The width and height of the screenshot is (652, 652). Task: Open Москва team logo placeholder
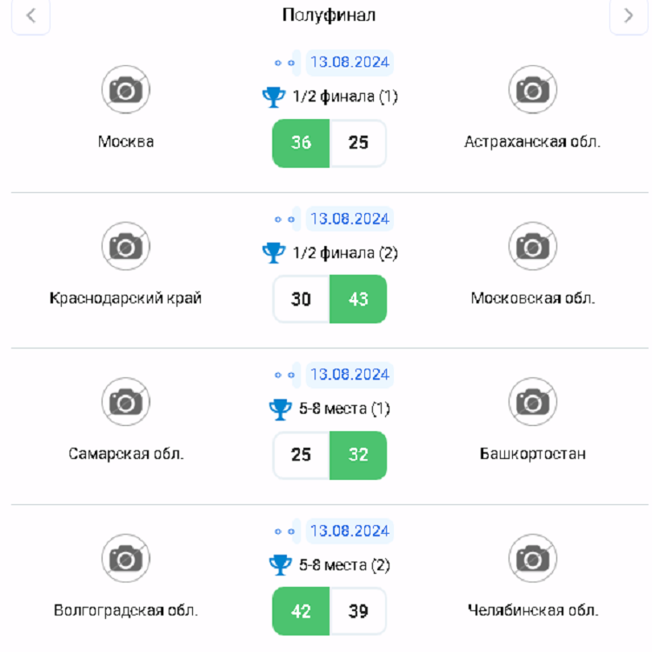[x=126, y=90]
